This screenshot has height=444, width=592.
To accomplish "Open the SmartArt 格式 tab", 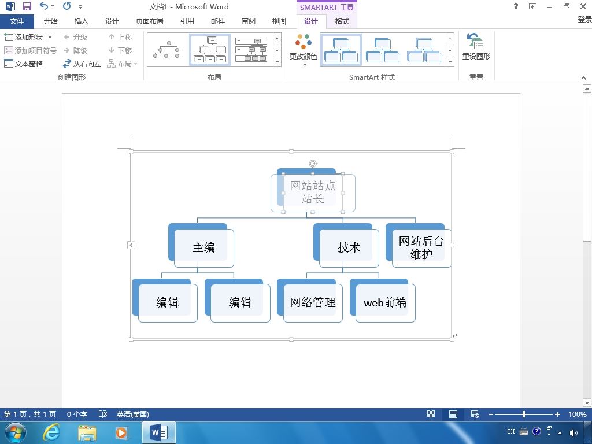I will pos(342,21).
